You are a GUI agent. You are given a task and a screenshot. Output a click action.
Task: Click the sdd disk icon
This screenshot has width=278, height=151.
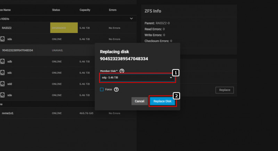pyautogui.click(x=3, y=84)
